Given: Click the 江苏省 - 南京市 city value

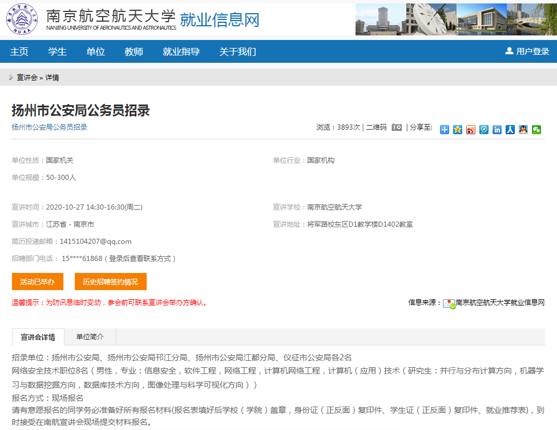Looking at the screenshot, I should click(x=70, y=224).
